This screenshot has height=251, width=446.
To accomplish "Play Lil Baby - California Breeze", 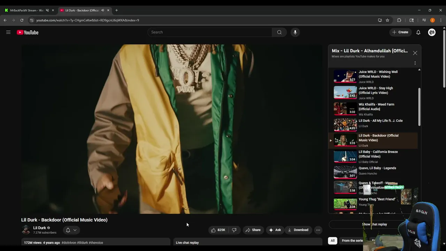I will pyautogui.click(x=373, y=157).
